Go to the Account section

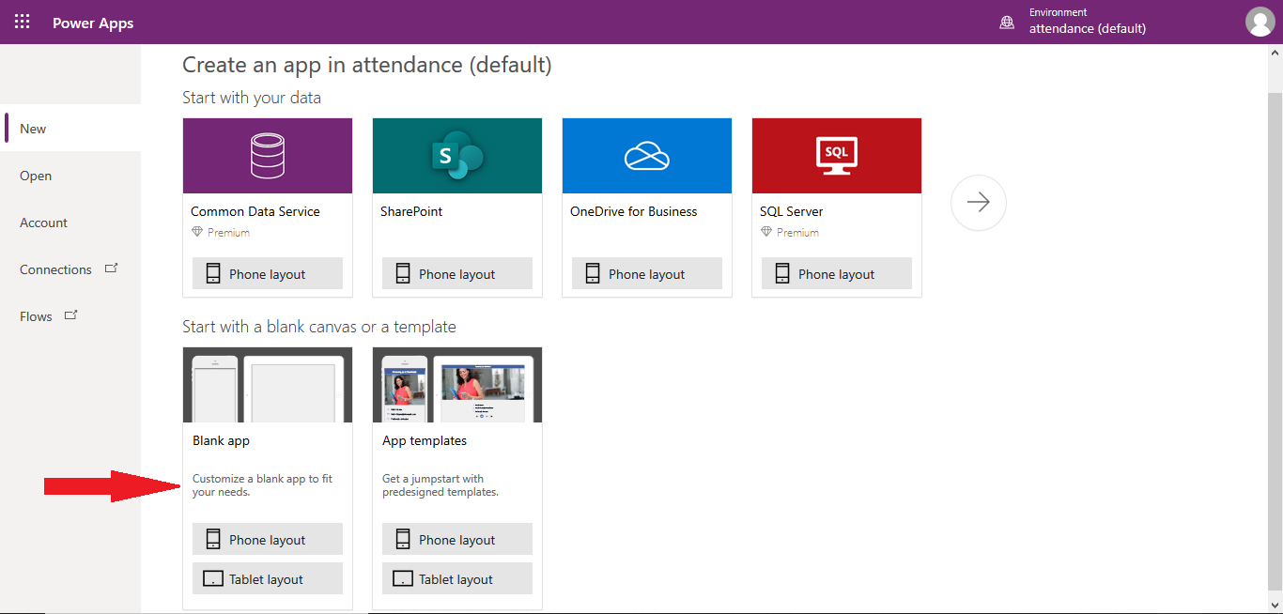pyautogui.click(x=43, y=223)
